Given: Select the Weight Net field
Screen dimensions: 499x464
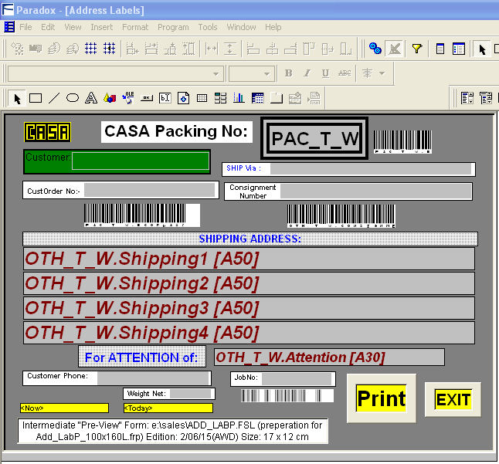Looking at the screenshot, I should pos(169,394).
